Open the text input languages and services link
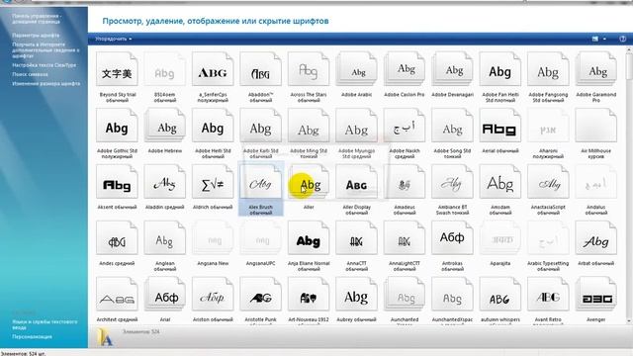 [x=45, y=324]
